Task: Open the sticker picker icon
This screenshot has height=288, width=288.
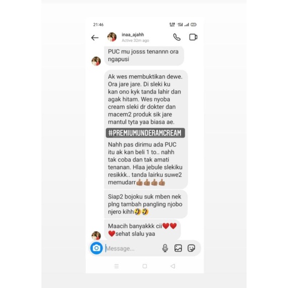Action: click(191, 248)
